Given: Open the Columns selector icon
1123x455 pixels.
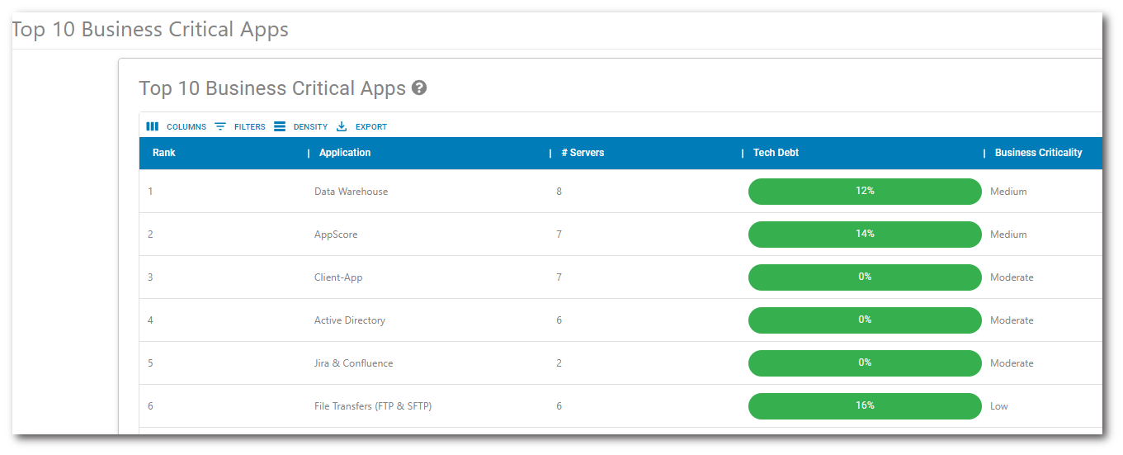Looking at the screenshot, I should pyautogui.click(x=152, y=126).
